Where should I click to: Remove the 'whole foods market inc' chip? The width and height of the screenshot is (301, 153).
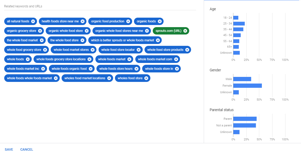coord(43,68)
